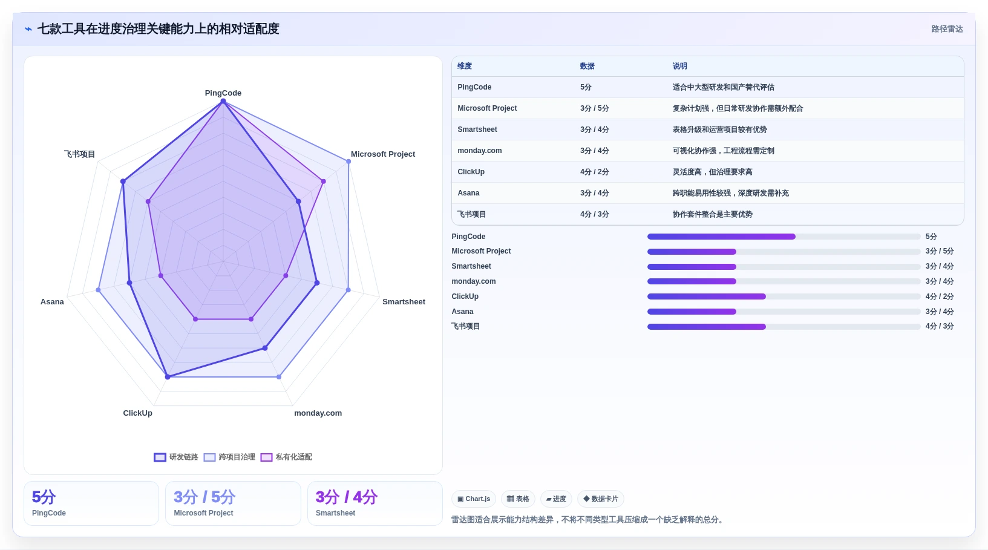Click the 路径雷达 label in the header
988x550 pixels.
pos(947,29)
